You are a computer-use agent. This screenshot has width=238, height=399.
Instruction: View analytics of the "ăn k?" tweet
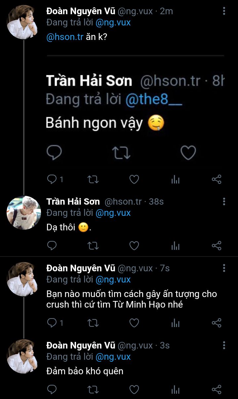176,180
